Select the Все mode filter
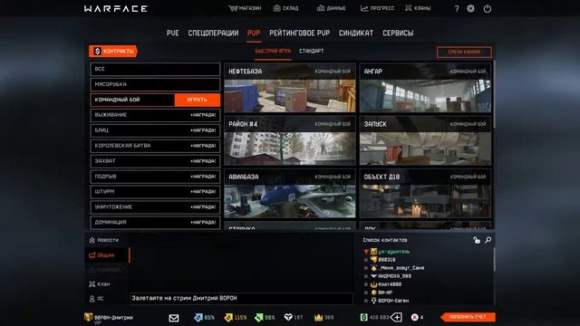 click(x=155, y=69)
